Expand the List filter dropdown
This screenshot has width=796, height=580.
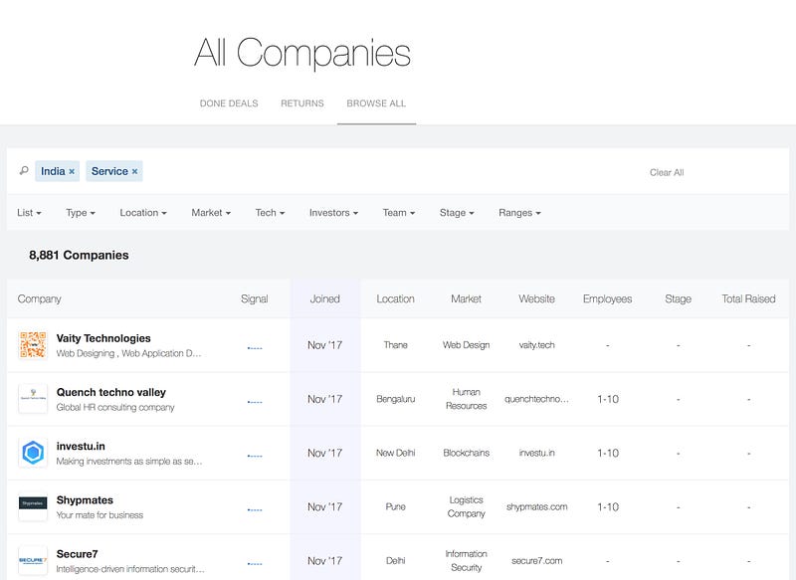29,213
